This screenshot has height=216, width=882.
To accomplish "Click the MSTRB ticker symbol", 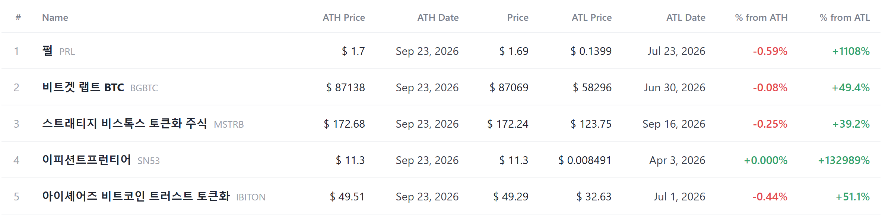I will click(229, 124).
